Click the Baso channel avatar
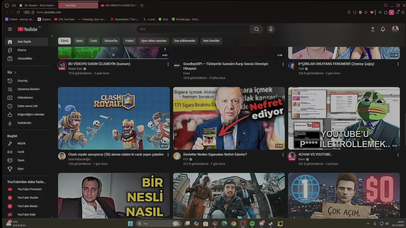 point(292,156)
